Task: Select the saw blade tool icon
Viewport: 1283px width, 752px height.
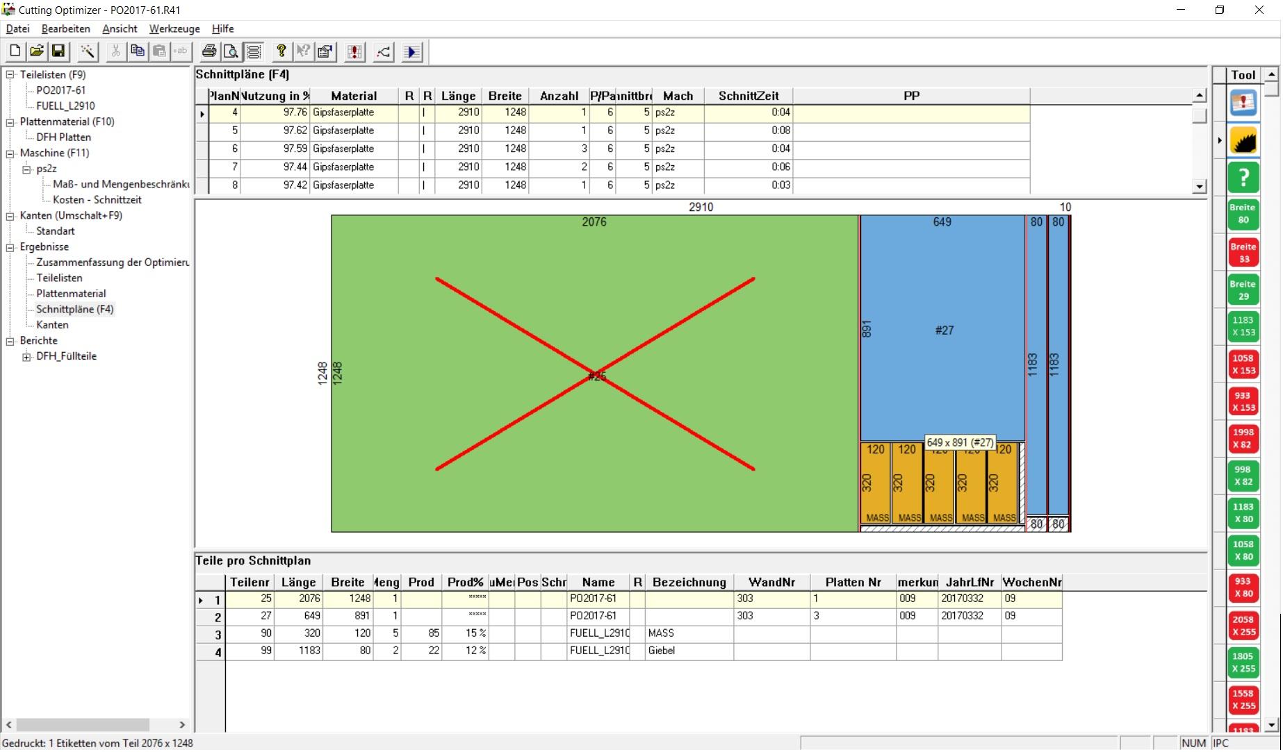Action: tap(1243, 141)
